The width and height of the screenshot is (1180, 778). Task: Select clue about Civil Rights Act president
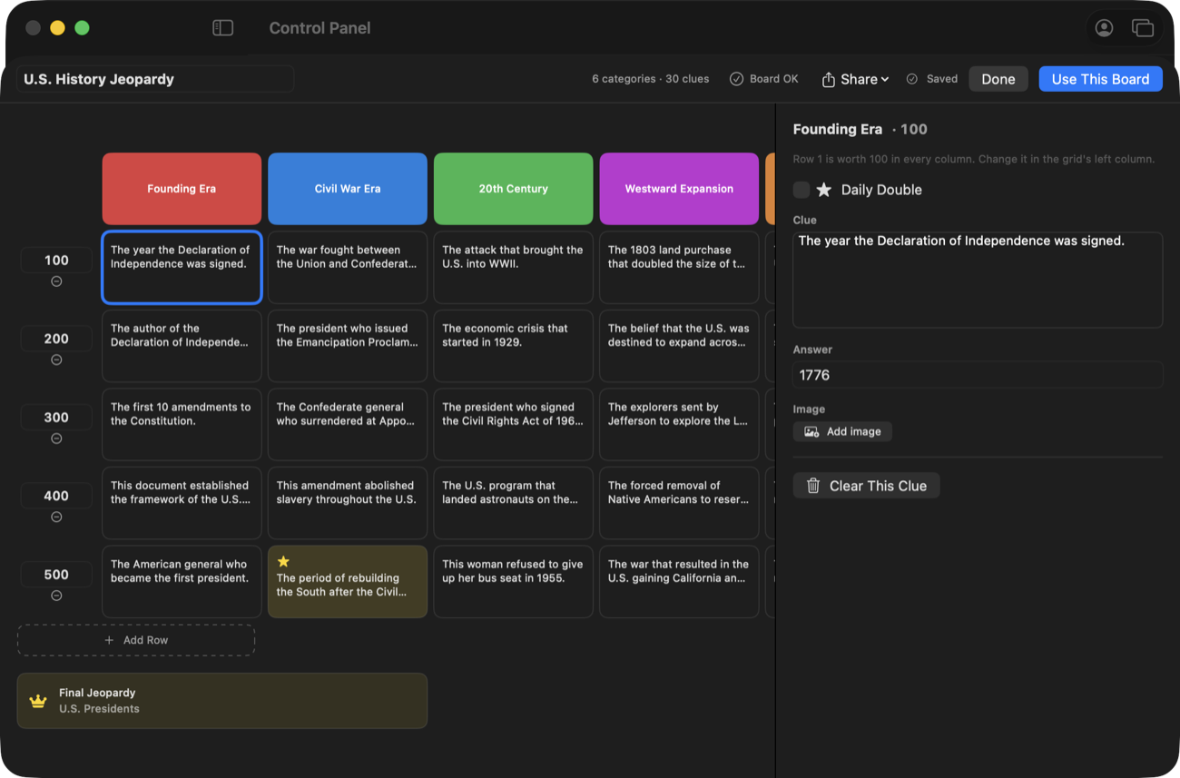pos(513,424)
